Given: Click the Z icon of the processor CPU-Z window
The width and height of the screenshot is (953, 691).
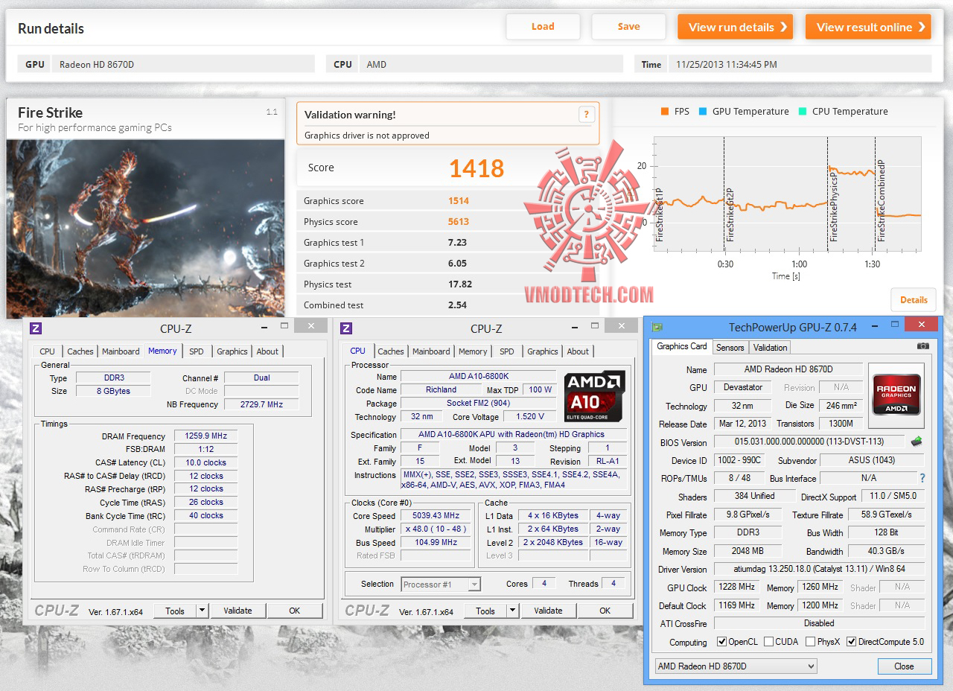Looking at the screenshot, I should click(345, 328).
